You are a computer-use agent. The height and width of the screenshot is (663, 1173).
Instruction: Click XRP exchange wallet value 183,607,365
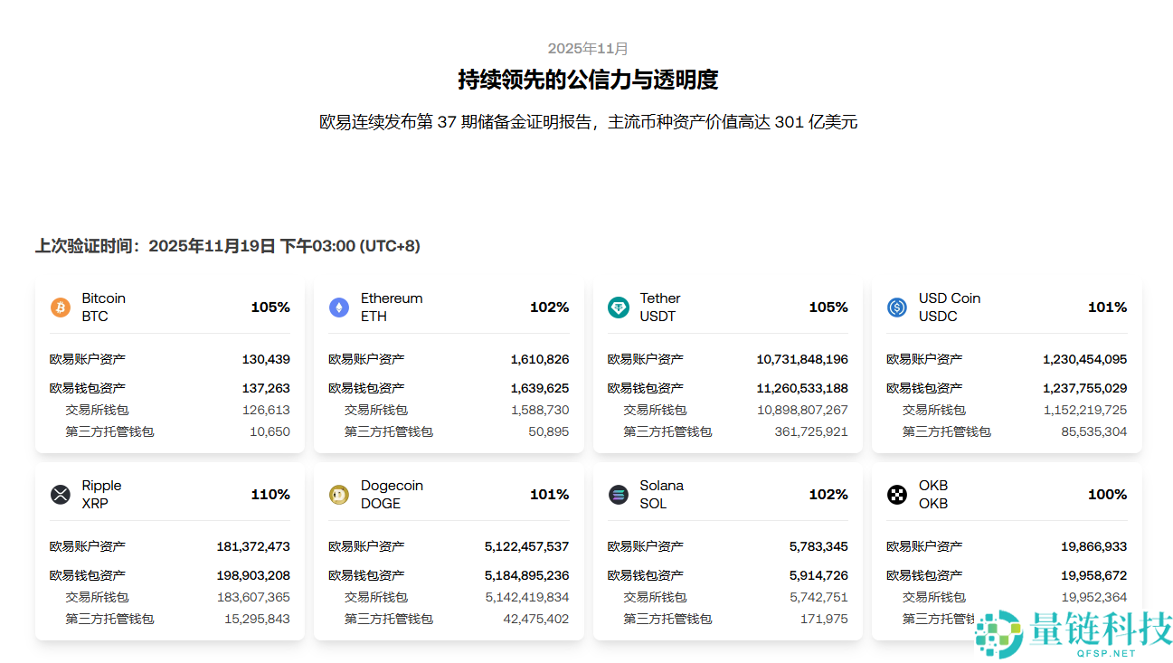(x=253, y=597)
